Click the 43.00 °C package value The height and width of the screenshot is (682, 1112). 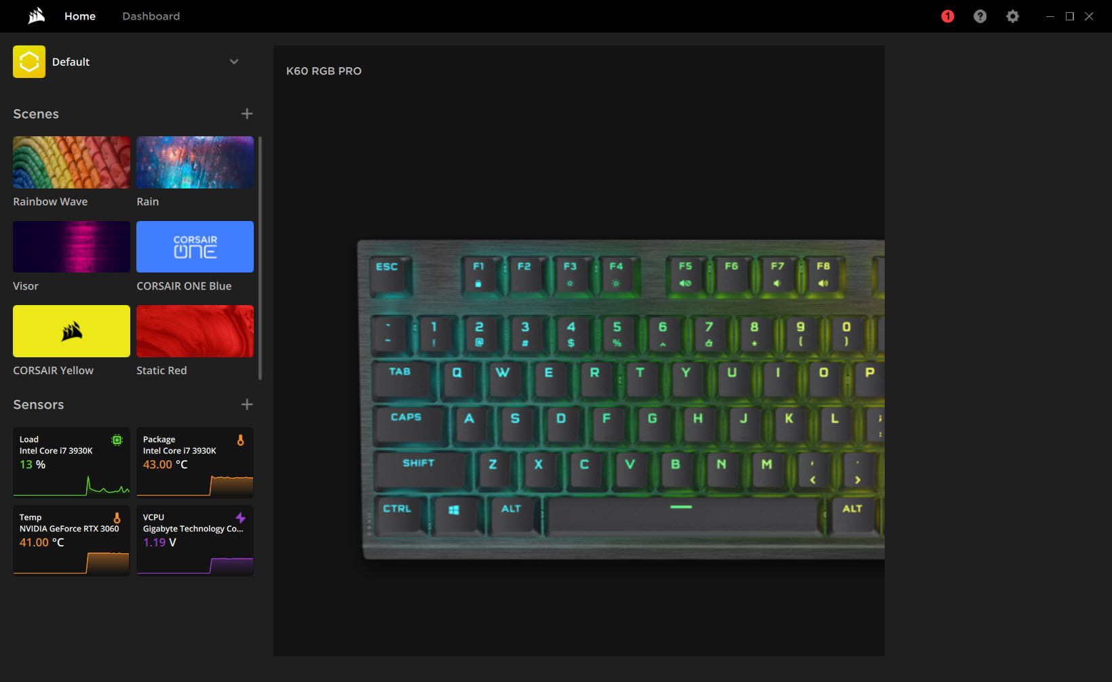165,464
